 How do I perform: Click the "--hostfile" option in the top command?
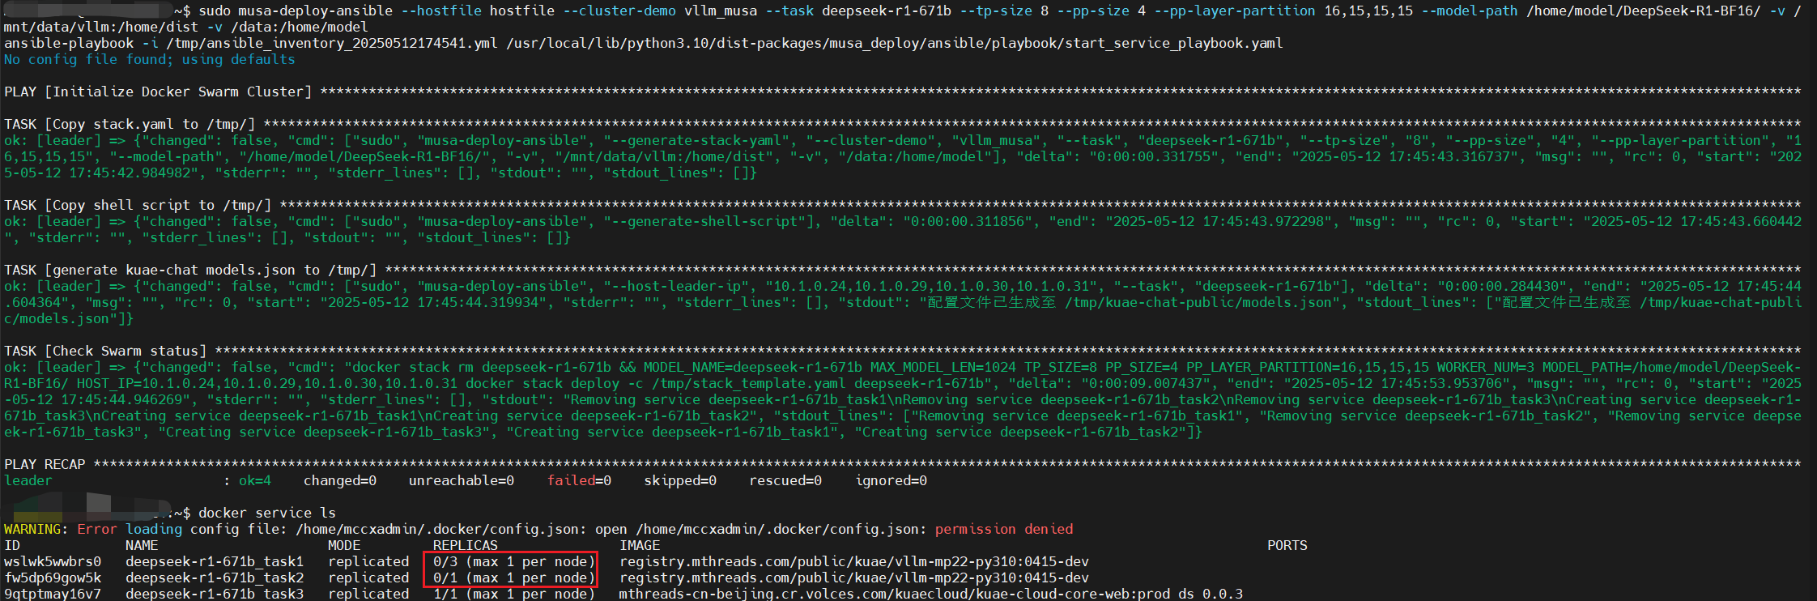[441, 11]
